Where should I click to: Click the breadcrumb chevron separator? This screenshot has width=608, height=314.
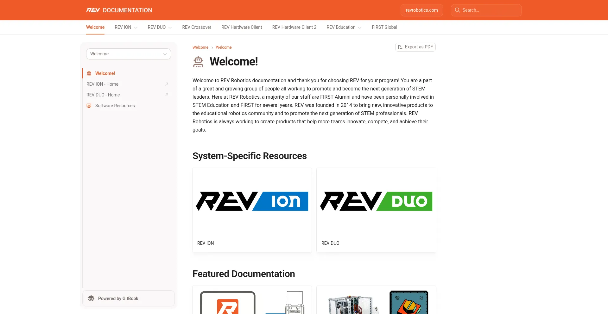[212, 48]
